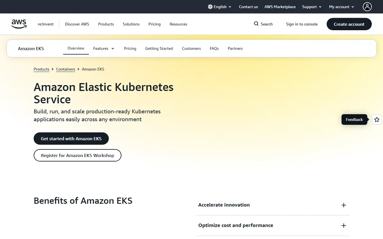Viewport: 383px width, 239px height.
Task: Open Solutions menu
Action: pos(131,24)
